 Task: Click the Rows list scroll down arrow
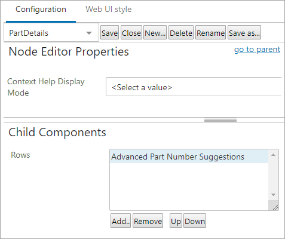pyautogui.click(x=273, y=195)
